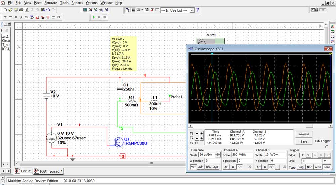Open the Simulate menu
336x185 pixels.
(x=51, y=3)
